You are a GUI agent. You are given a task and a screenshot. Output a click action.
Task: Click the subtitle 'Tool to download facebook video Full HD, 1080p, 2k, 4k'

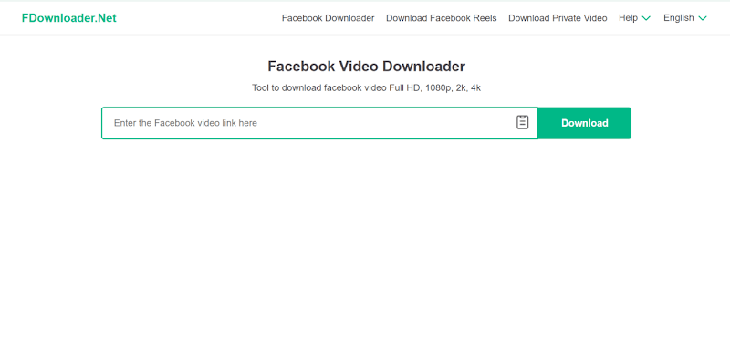point(367,87)
